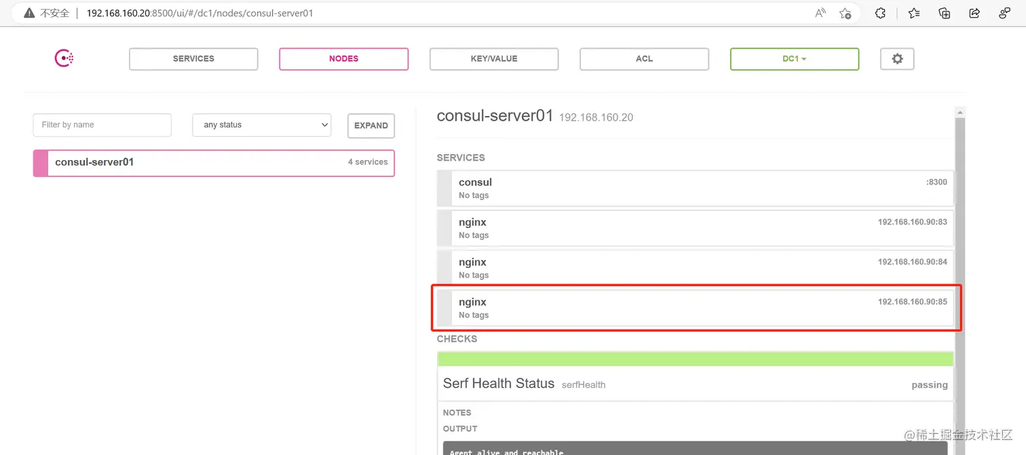Switch to the NODES tab

[x=343, y=59]
